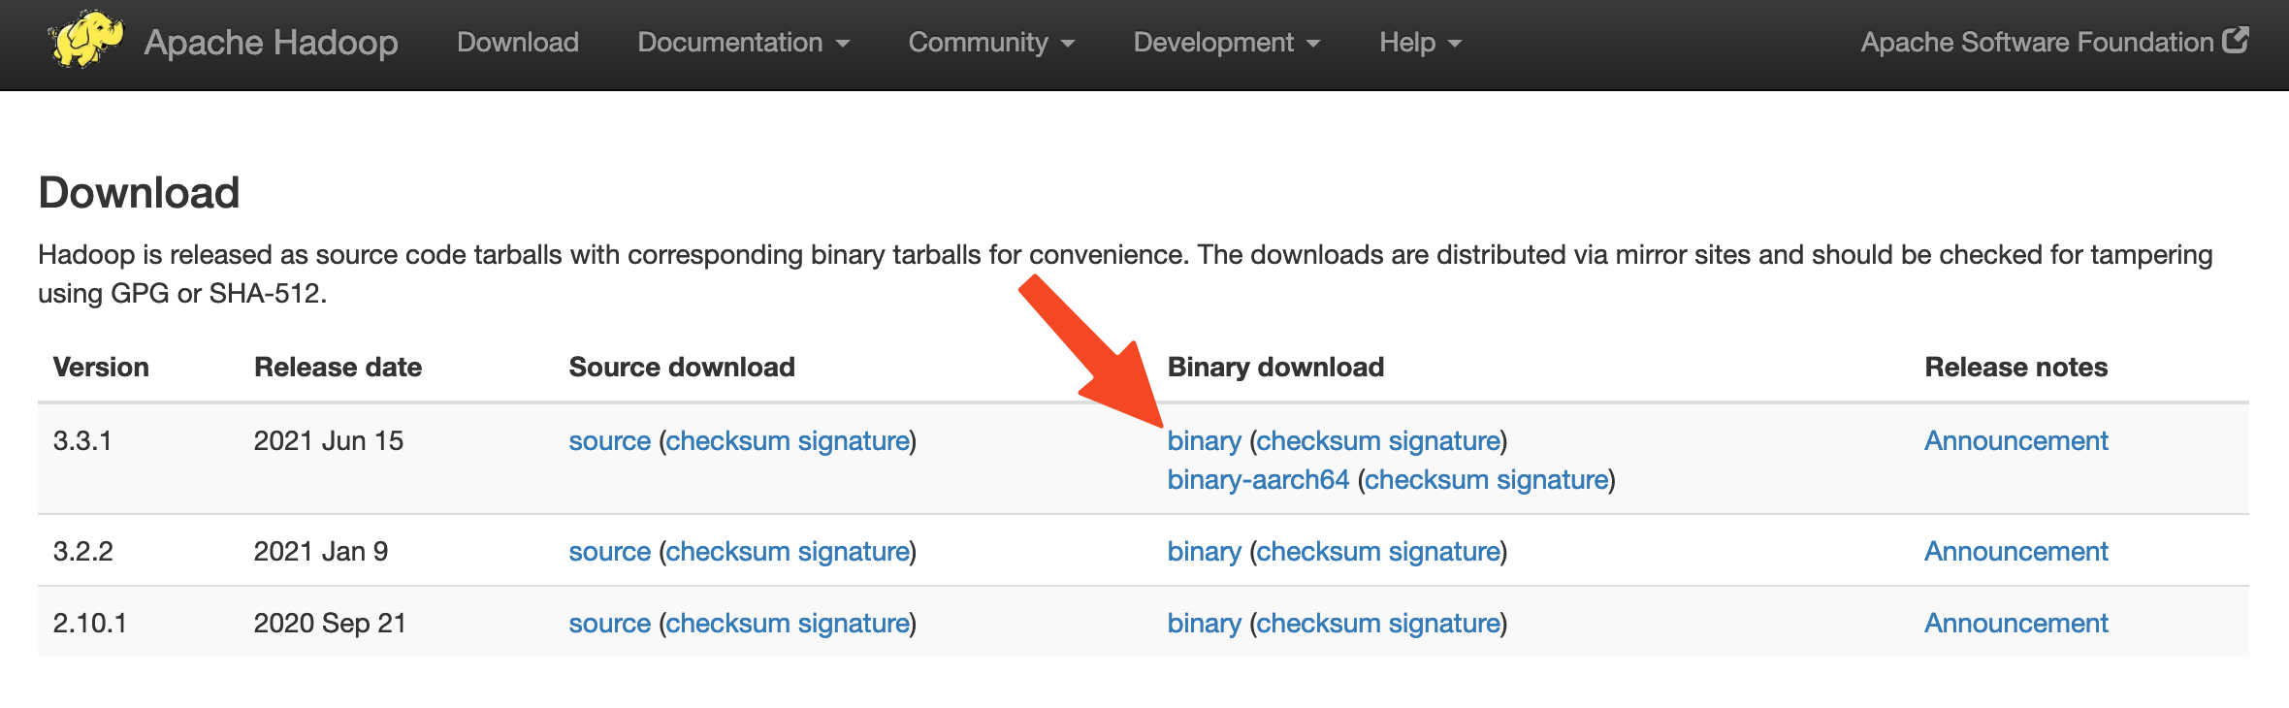Click the Version column header

[101, 368]
